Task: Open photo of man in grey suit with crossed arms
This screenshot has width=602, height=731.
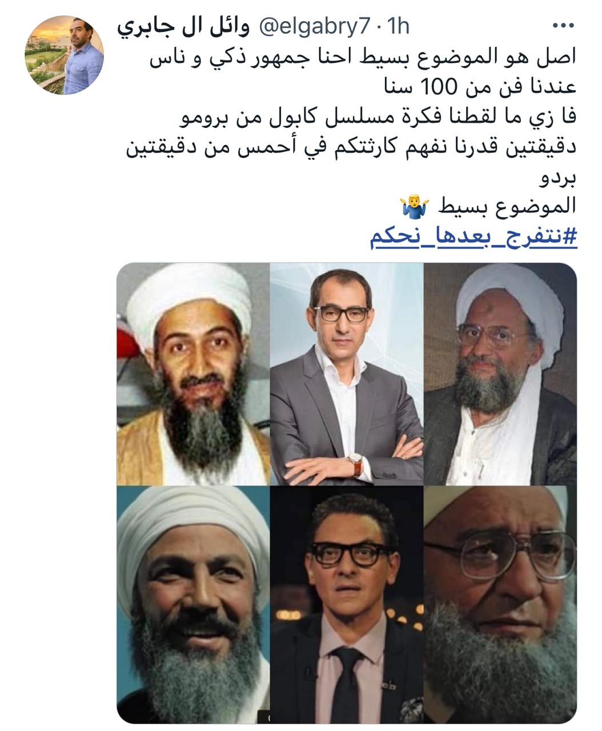Action: 347,374
